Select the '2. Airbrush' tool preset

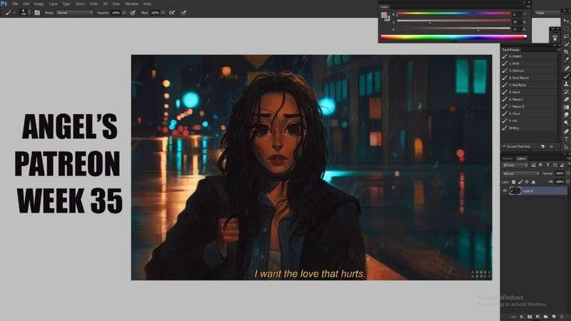pyautogui.click(x=529, y=71)
